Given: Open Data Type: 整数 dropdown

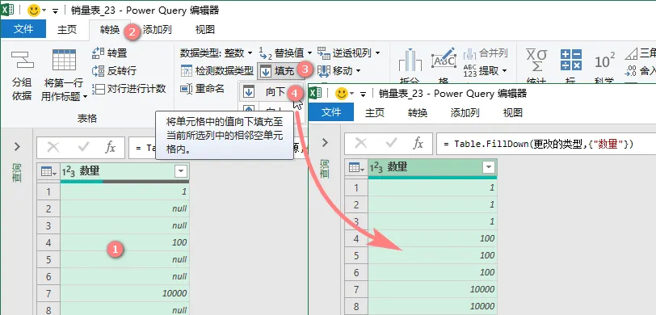Looking at the screenshot, I should click(217, 53).
